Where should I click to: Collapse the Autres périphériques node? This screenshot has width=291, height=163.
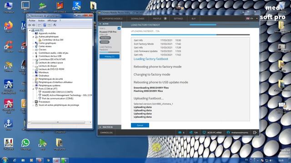tap(33, 37)
